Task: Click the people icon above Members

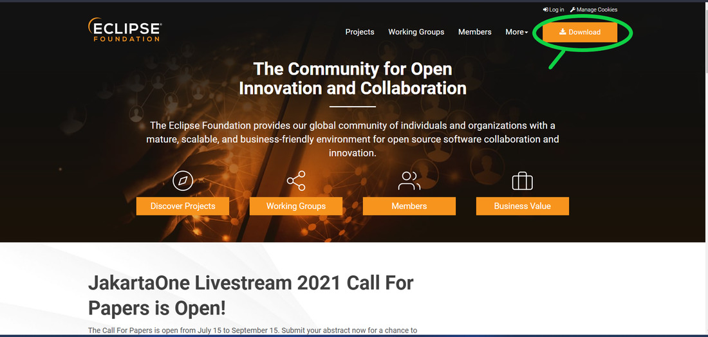Action: coord(409,181)
